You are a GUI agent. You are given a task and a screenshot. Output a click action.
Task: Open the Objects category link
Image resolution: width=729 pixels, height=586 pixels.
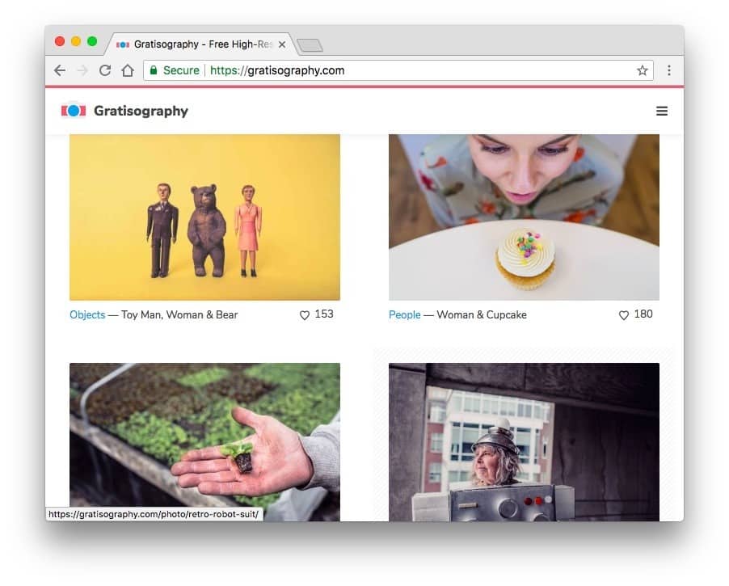87,314
